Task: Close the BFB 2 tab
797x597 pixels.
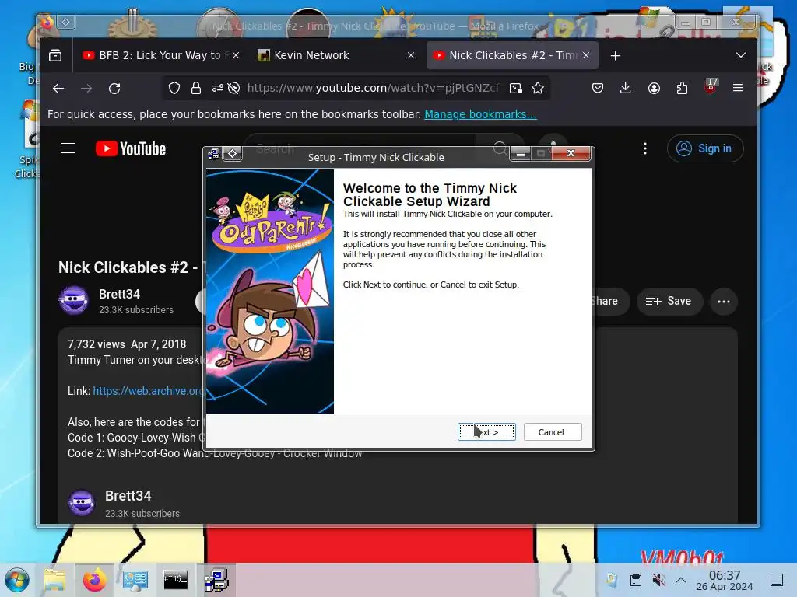Action: click(x=235, y=55)
